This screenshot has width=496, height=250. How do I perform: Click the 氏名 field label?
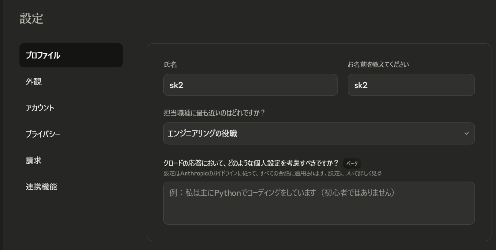(170, 64)
